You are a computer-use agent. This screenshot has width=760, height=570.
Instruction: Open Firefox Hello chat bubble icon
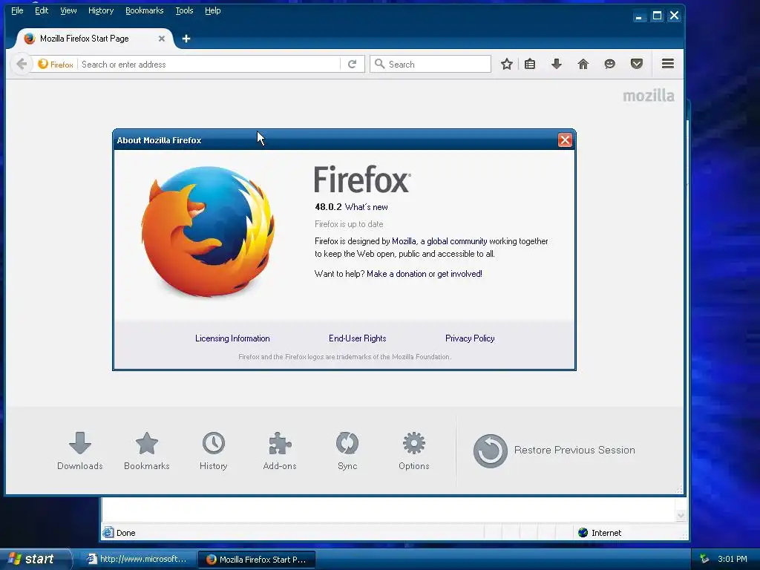point(610,64)
